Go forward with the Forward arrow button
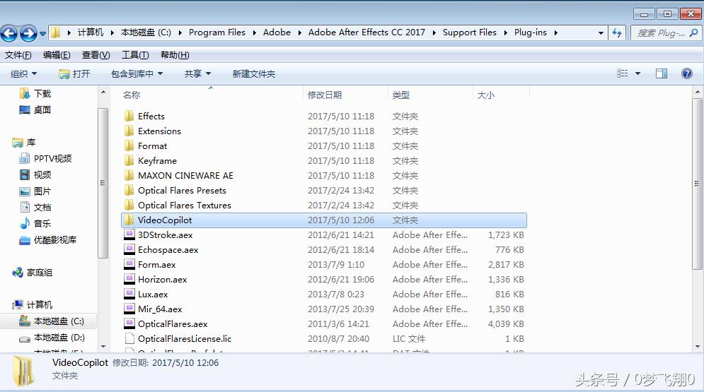Image resolution: width=704 pixels, height=392 pixels. [x=29, y=33]
